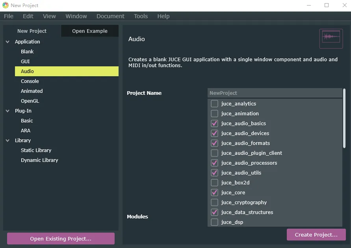Switch to the Open Example tab
This screenshot has height=248, width=351.
coord(90,31)
